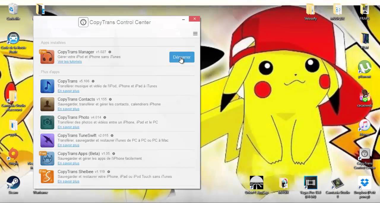Viewport: 380px width, 203px height.
Task: Select the Orion AmCap desktop shortcut
Action: pos(256,185)
